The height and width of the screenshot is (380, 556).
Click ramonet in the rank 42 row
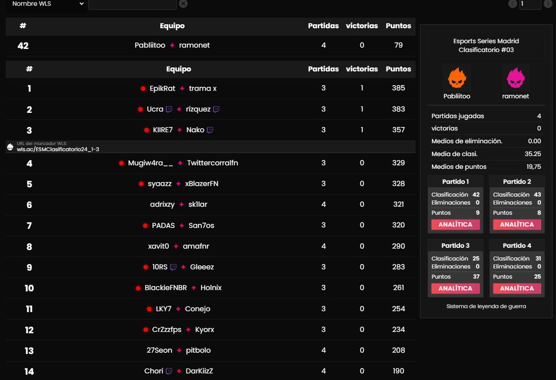(x=195, y=45)
